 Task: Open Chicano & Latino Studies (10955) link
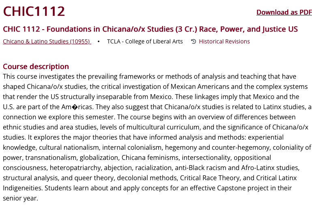47,41
